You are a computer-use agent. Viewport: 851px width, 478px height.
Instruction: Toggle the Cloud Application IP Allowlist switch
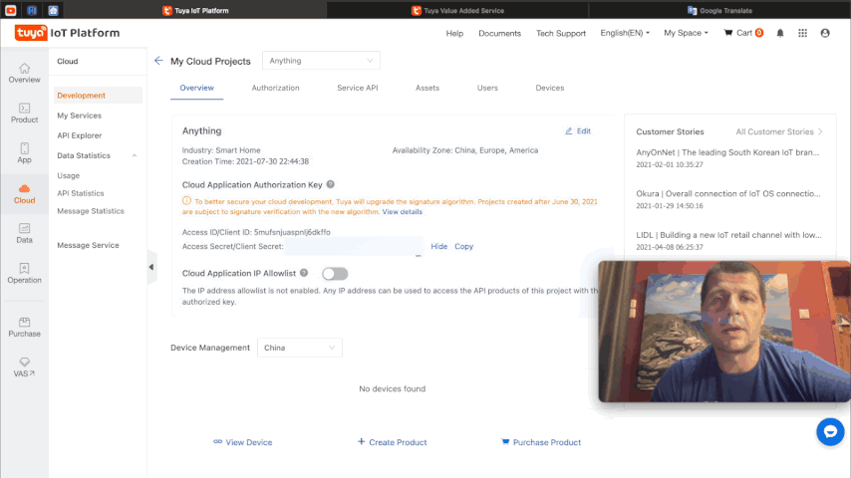coord(335,274)
